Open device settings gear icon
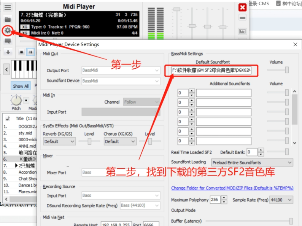This screenshot has height=226, width=302. 8,30
